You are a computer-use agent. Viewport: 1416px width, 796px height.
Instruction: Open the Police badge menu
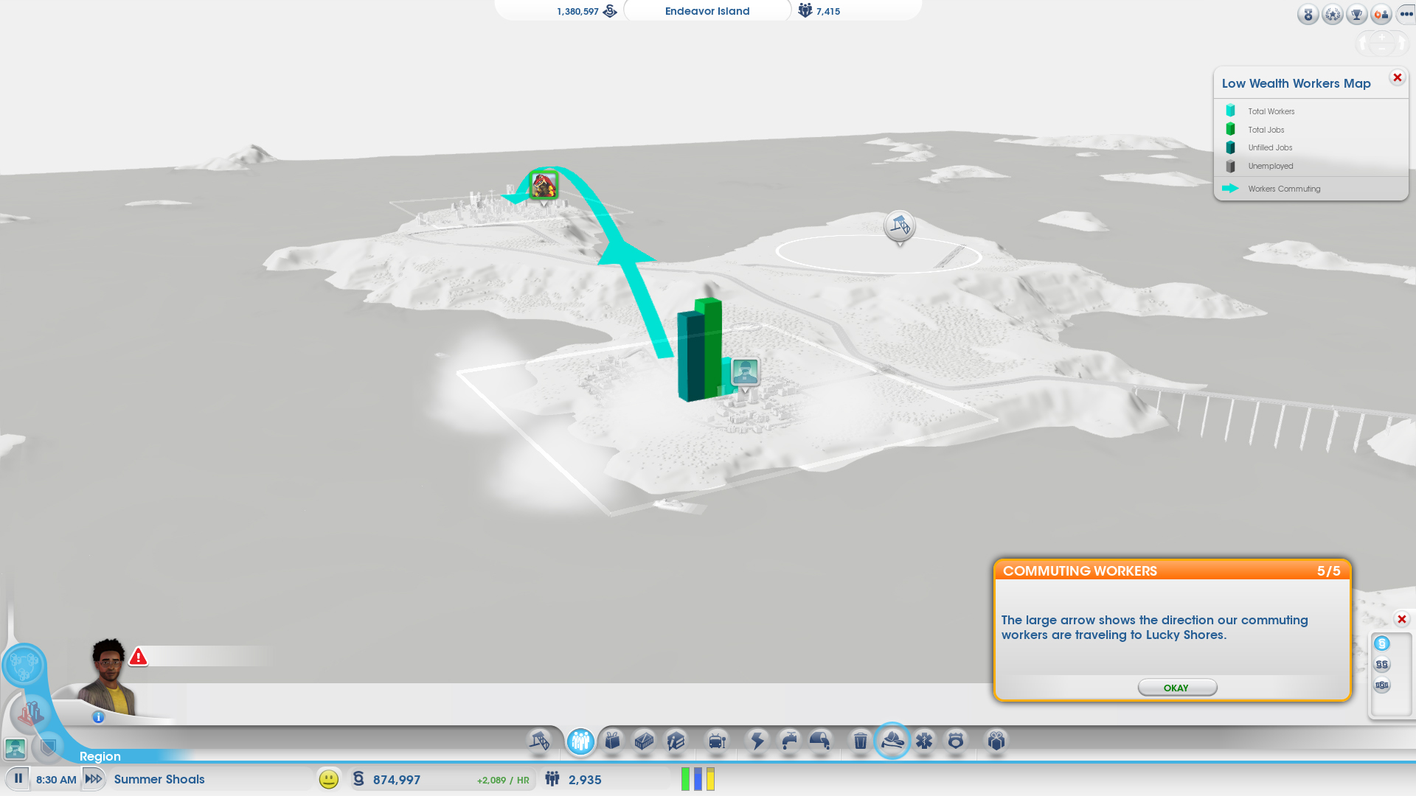956,741
